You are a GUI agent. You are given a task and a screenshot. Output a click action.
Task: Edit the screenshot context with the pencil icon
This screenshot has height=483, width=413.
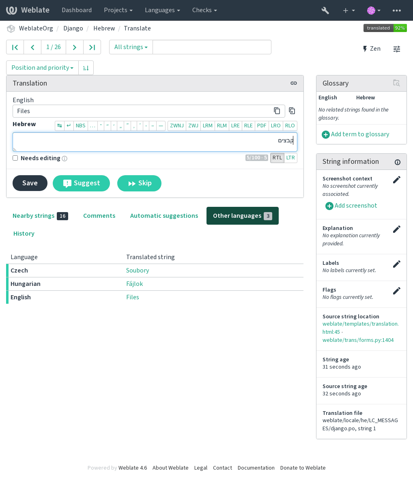tap(397, 180)
